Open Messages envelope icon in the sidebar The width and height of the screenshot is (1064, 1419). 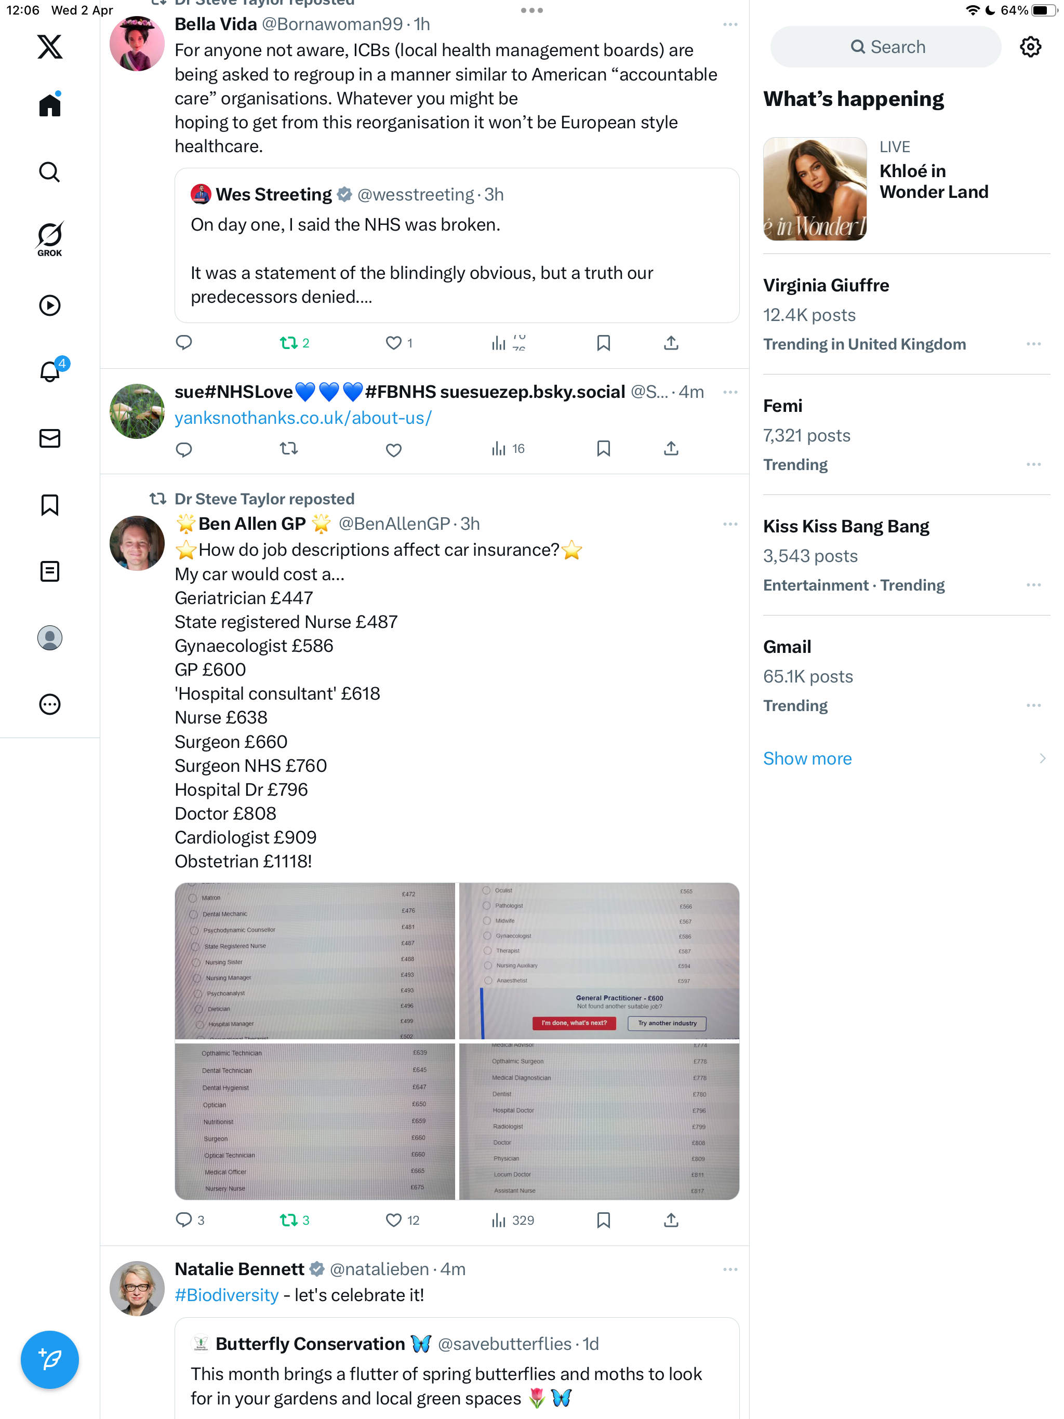(x=49, y=438)
